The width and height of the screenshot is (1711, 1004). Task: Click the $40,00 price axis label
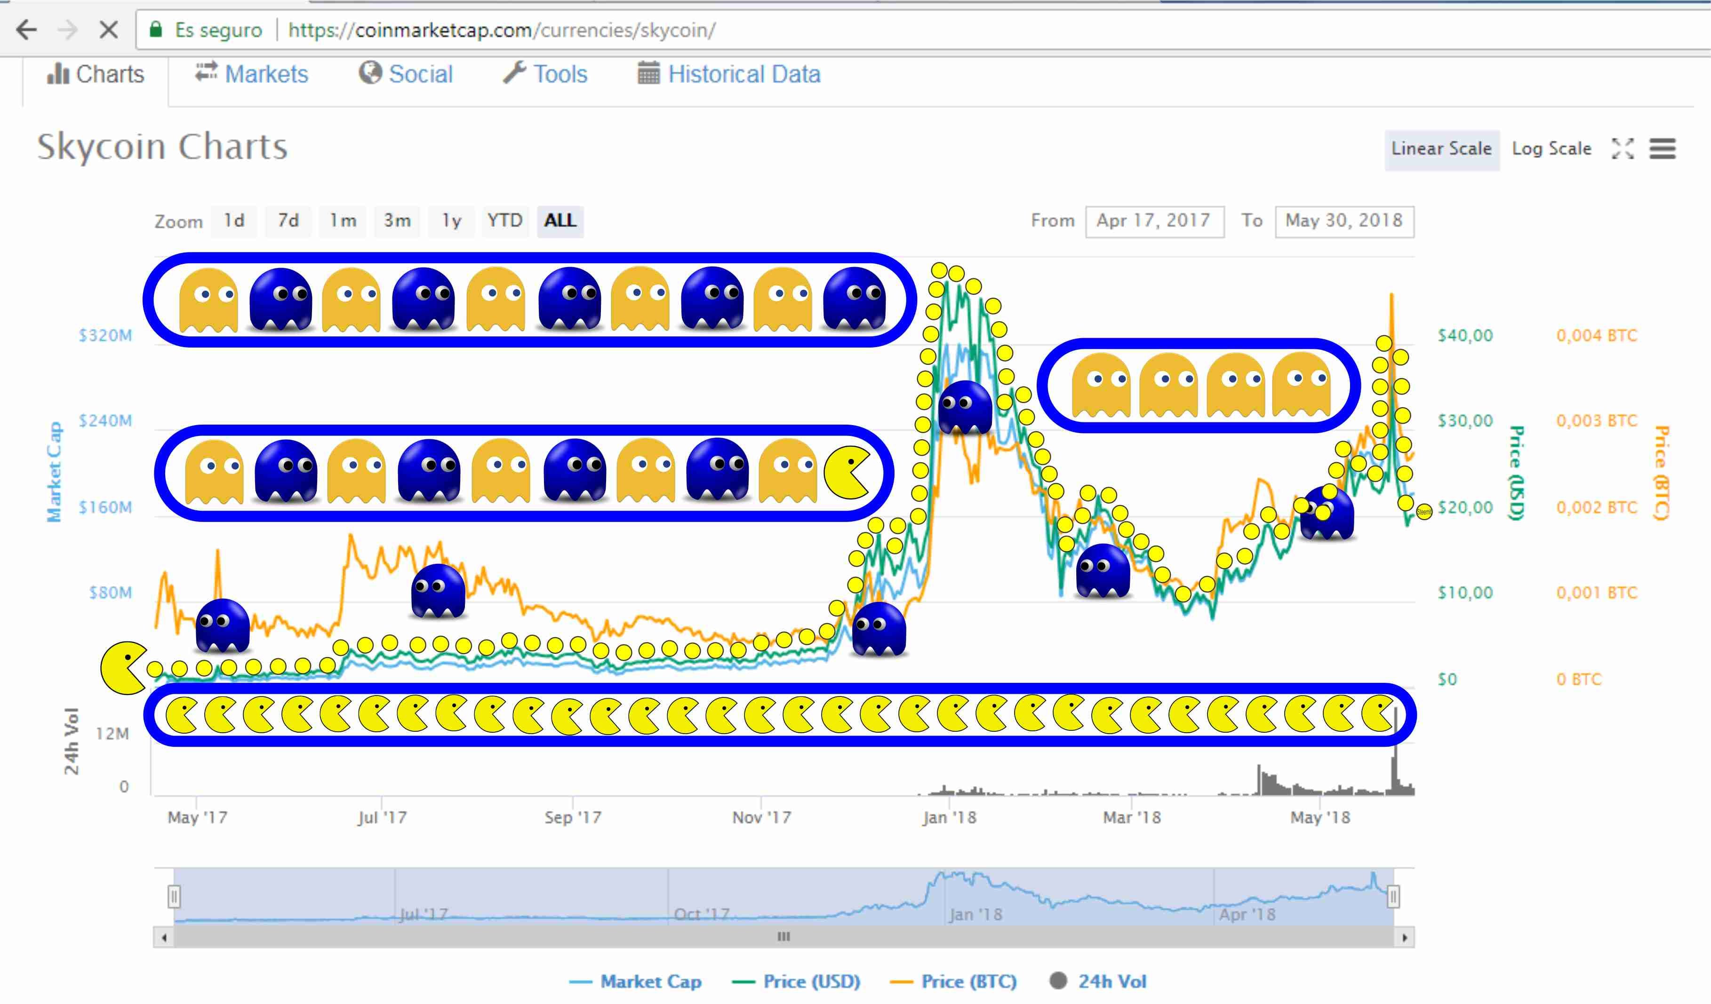click(x=1465, y=336)
